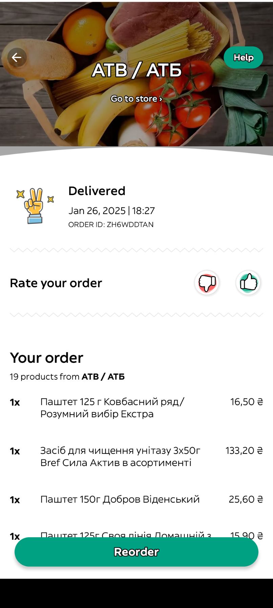273x608 pixels.
Task: Tap the delivery date Jan 26, 2025
Action: click(97, 211)
